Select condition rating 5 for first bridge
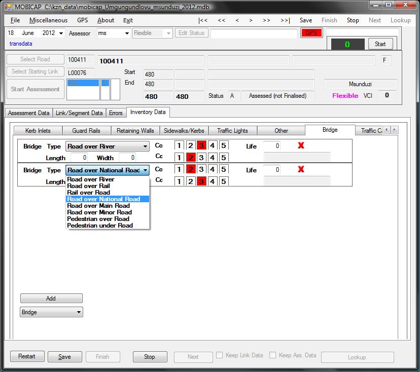This screenshot has height=372, width=420. point(224,146)
